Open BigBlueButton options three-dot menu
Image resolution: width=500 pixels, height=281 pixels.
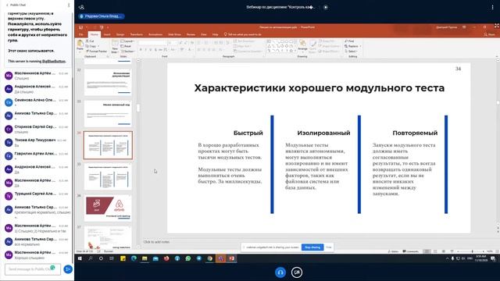coord(492,7)
